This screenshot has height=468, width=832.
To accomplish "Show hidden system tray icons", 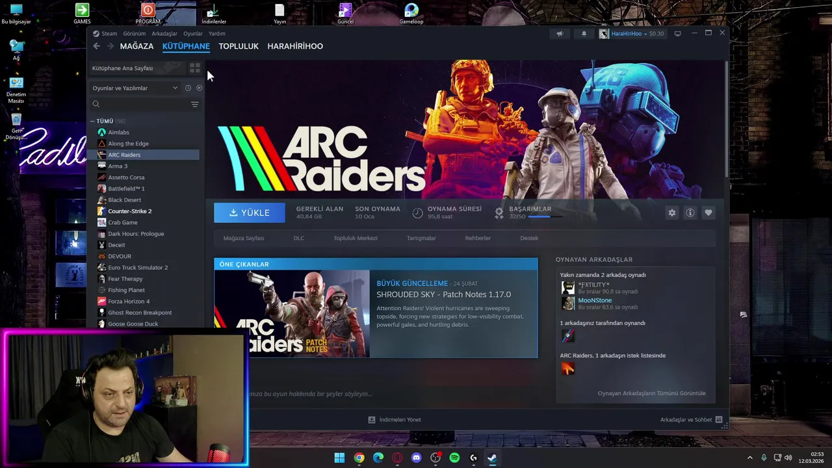I will [x=749, y=458].
